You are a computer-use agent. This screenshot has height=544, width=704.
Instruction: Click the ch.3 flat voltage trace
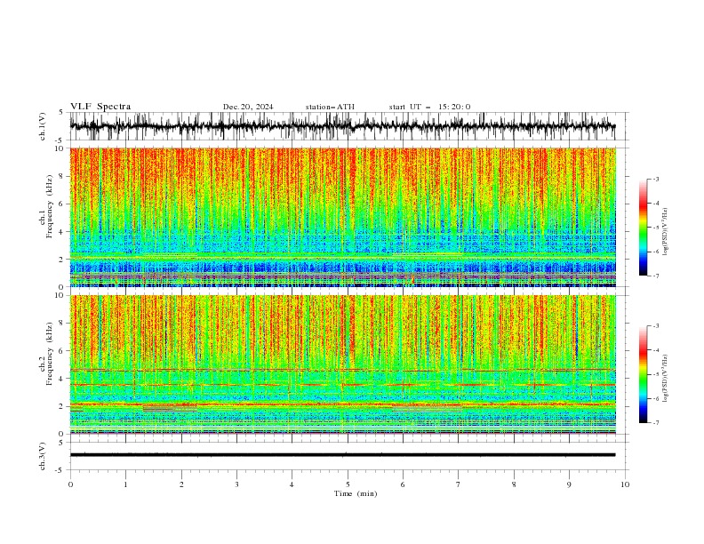tap(342, 455)
